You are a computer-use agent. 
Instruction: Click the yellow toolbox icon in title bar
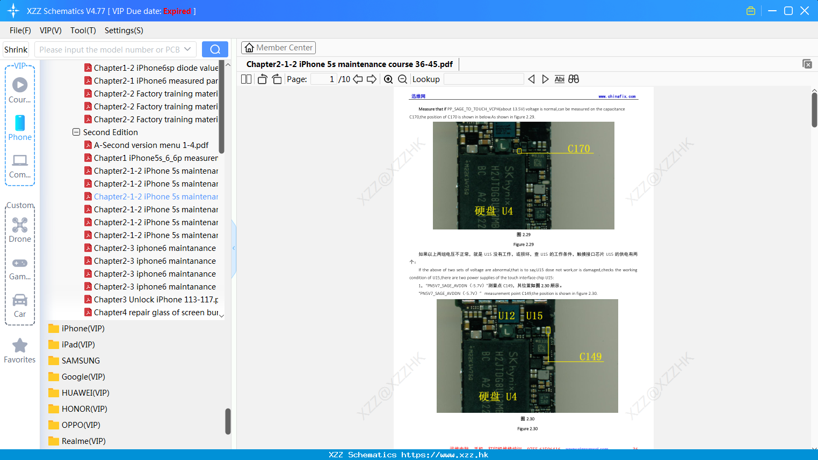coord(751,11)
